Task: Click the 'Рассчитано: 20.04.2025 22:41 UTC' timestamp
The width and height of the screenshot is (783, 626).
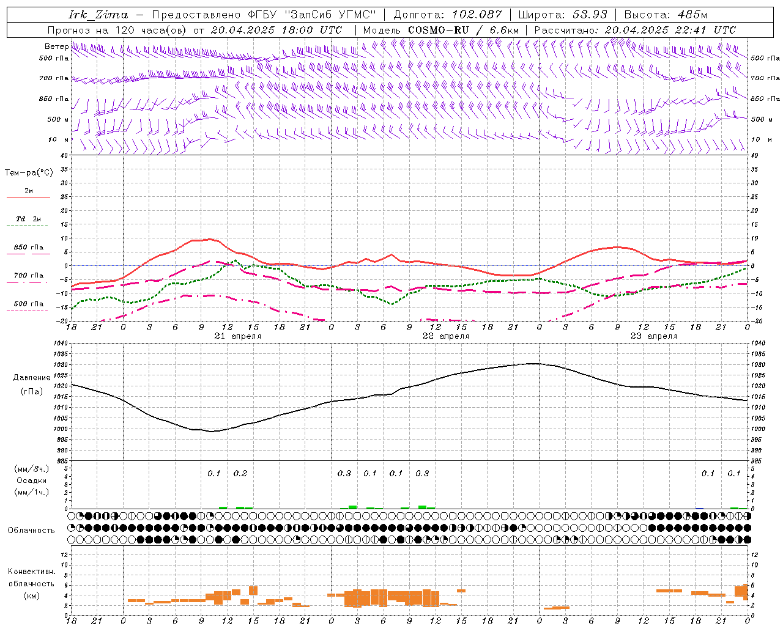Action: pyautogui.click(x=635, y=30)
